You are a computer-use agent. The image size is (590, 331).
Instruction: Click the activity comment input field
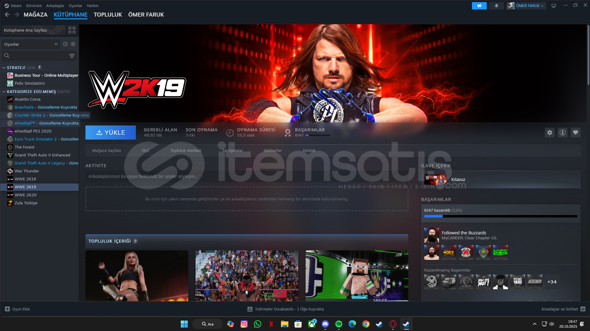point(247,176)
